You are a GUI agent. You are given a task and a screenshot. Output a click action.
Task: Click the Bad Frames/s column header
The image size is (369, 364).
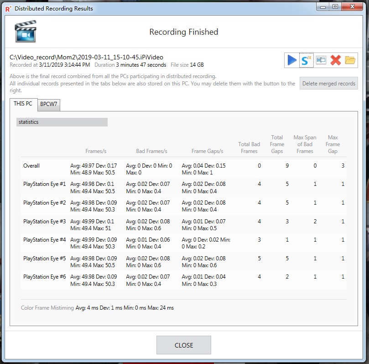point(151,151)
